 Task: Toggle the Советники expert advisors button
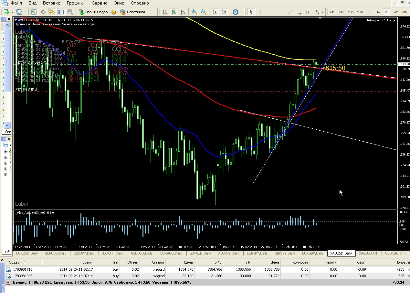[x=132, y=12]
